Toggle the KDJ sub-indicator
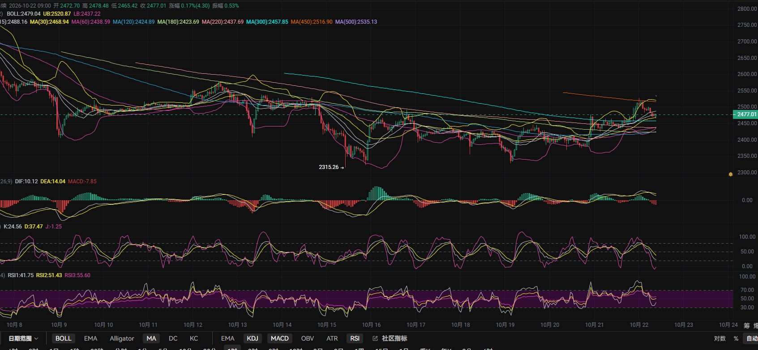Image resolution: width=758 pixels, height=350 pixels. [253, 338]
